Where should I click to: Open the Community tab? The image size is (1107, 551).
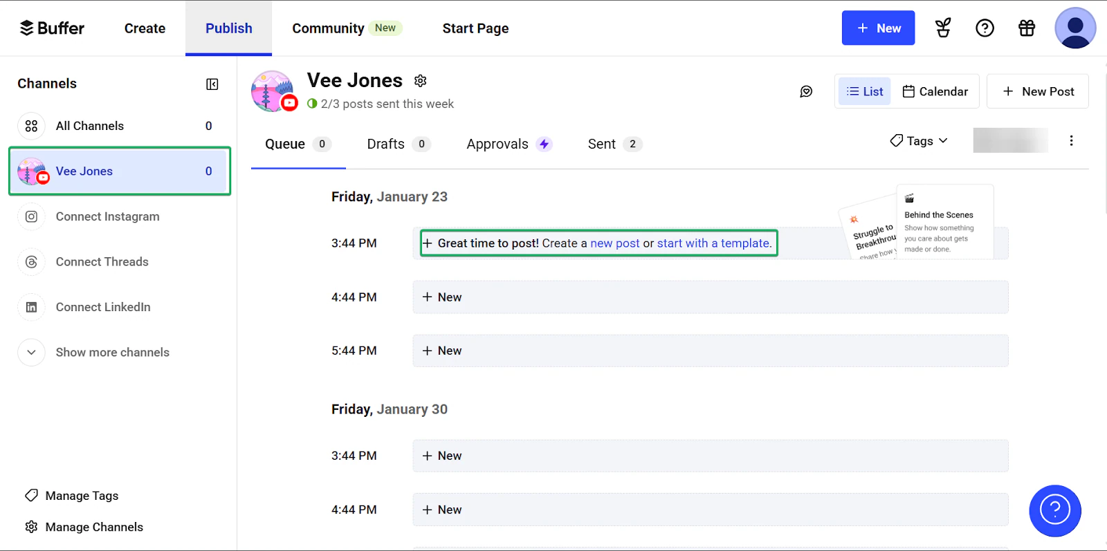pos(347,28)
